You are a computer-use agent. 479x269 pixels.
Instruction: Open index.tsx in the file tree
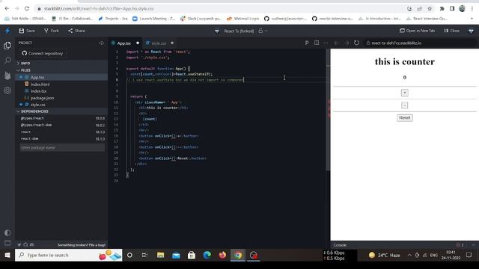tap(61, 91)
